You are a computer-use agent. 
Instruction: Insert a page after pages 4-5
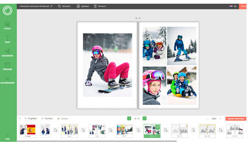[111, 130]
